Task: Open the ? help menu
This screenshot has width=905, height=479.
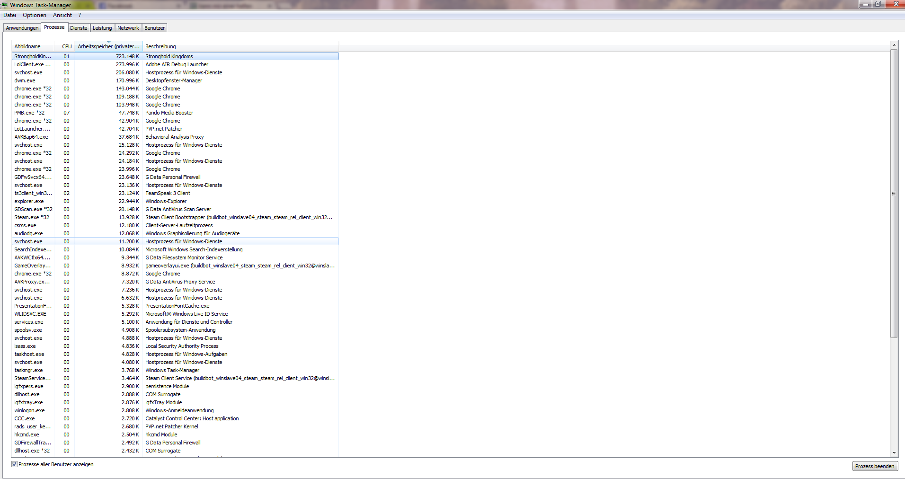Action: 80,15
